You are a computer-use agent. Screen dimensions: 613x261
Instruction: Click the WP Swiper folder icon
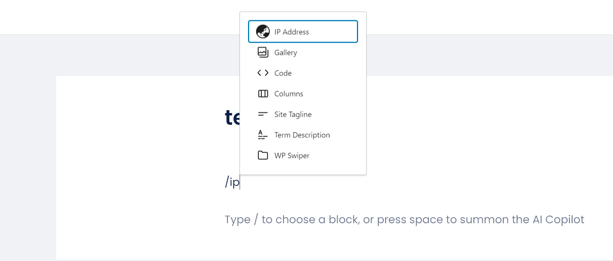click(x=263, y=155)
